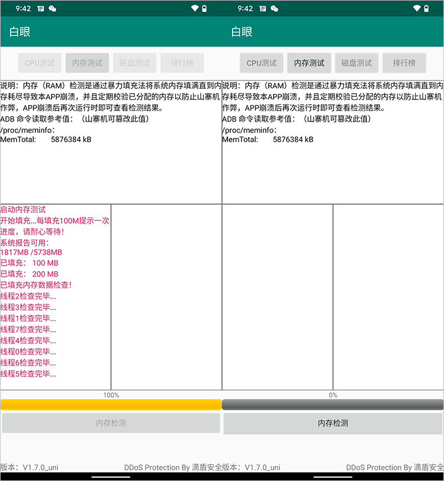Tap battery icon on left screen
Image resolution: width=444 pixels, height=481 pixels.
pos(205,8)
